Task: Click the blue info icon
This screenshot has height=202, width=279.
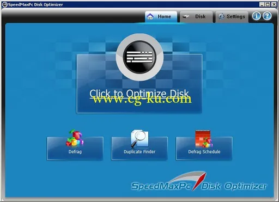Action: (257, 16)
